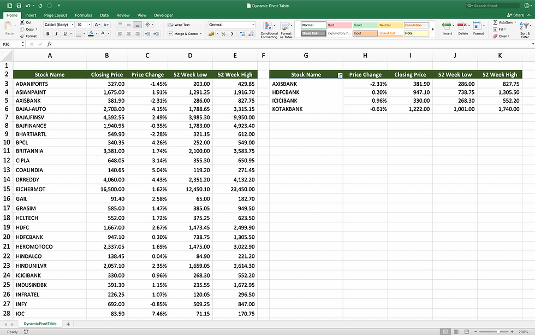Toggle bold formatting
The width and height of the screenshot is (535, 335).
48,34
